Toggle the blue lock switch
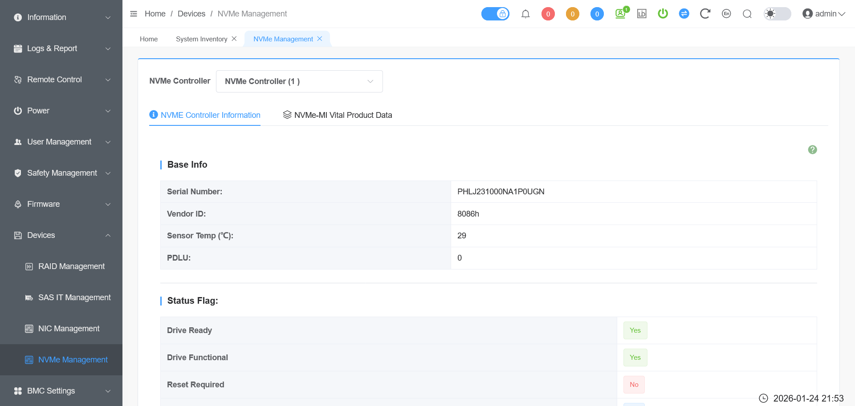The height and width of the screenshot is (406, 855). point(495,14)
